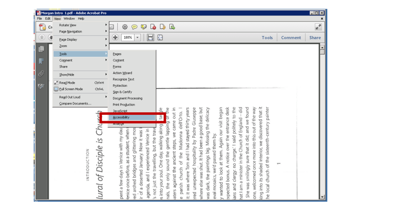This screenshot has height=221, width=393.
Task: Click the View menu in the menu bar
Action: [x=57, y=18]
